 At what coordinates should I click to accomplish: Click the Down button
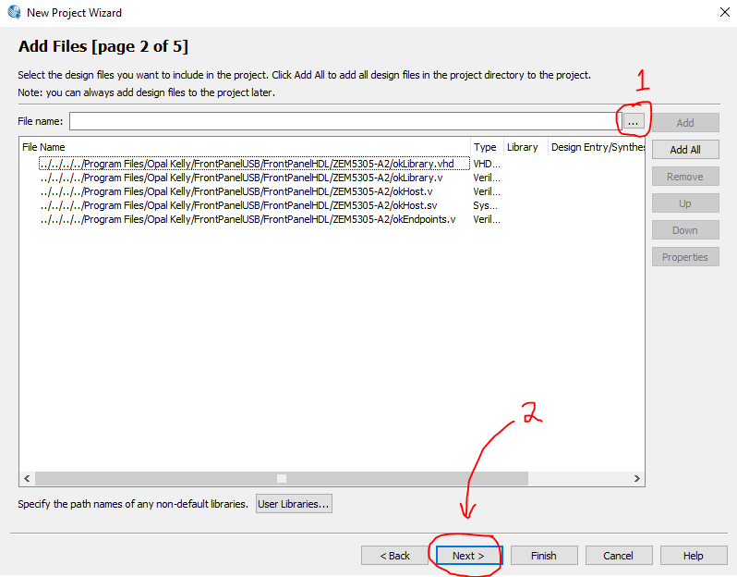click(x=685, y=230)
